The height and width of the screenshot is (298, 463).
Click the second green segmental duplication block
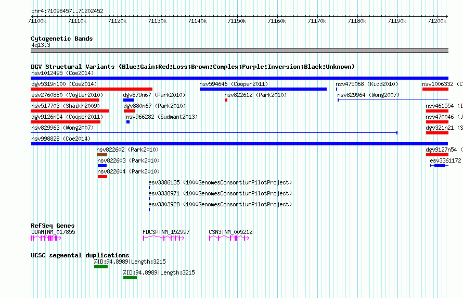[130, 278]
